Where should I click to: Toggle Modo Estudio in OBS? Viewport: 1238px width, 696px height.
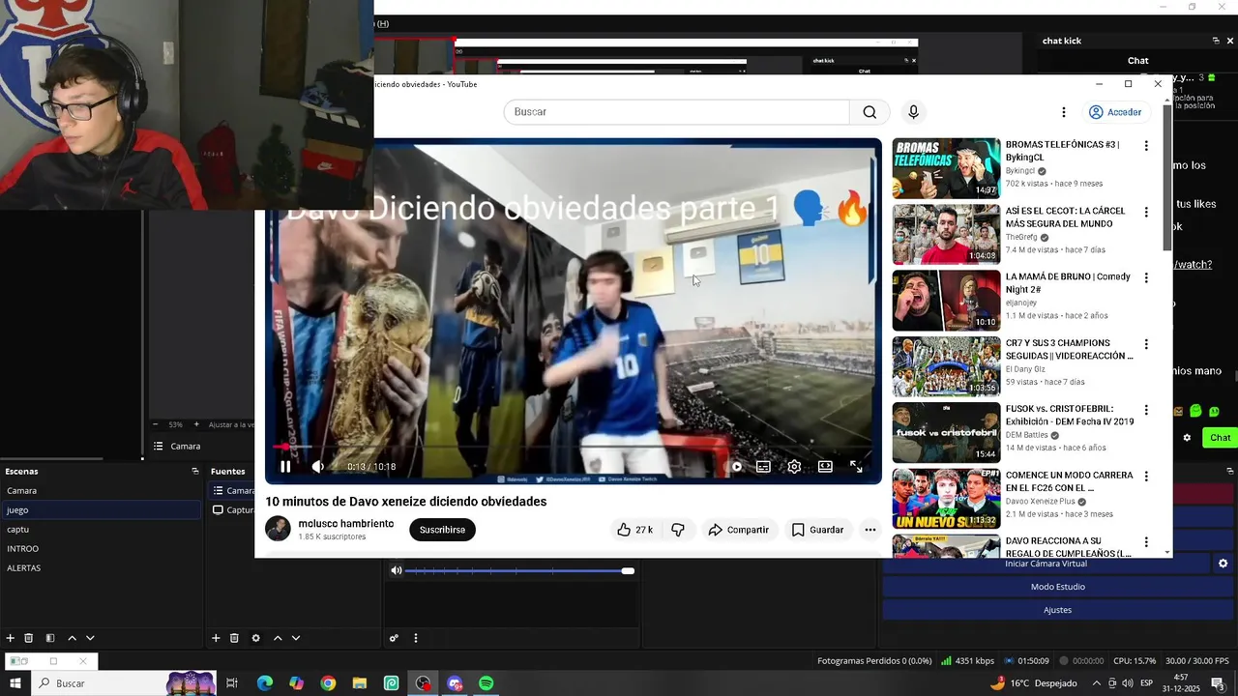1058,587
